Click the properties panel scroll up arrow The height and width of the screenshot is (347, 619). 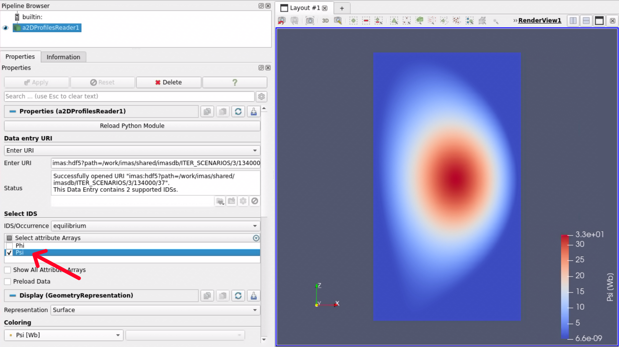click(x=264, y=109)
